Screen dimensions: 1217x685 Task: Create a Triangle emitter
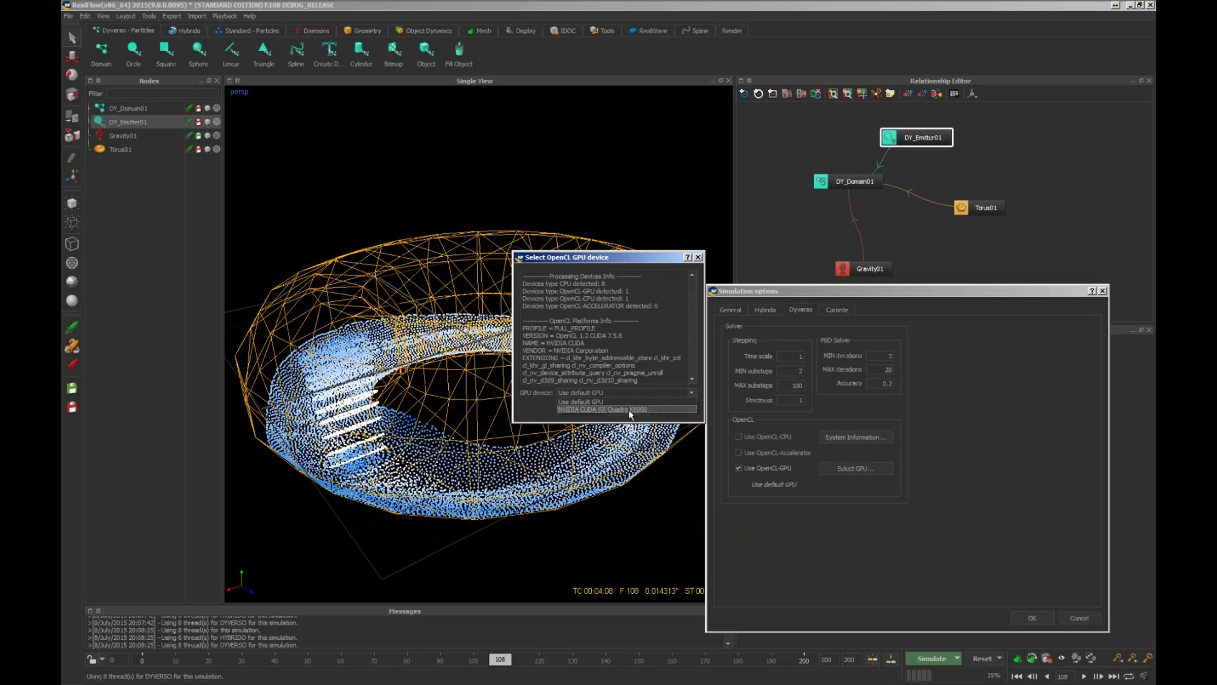264,54
